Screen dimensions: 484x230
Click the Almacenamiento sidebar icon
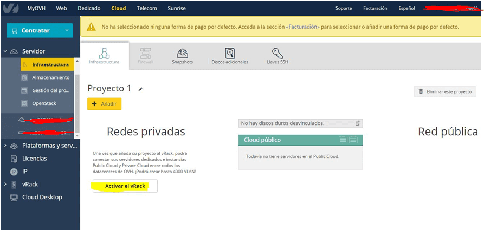24,78
